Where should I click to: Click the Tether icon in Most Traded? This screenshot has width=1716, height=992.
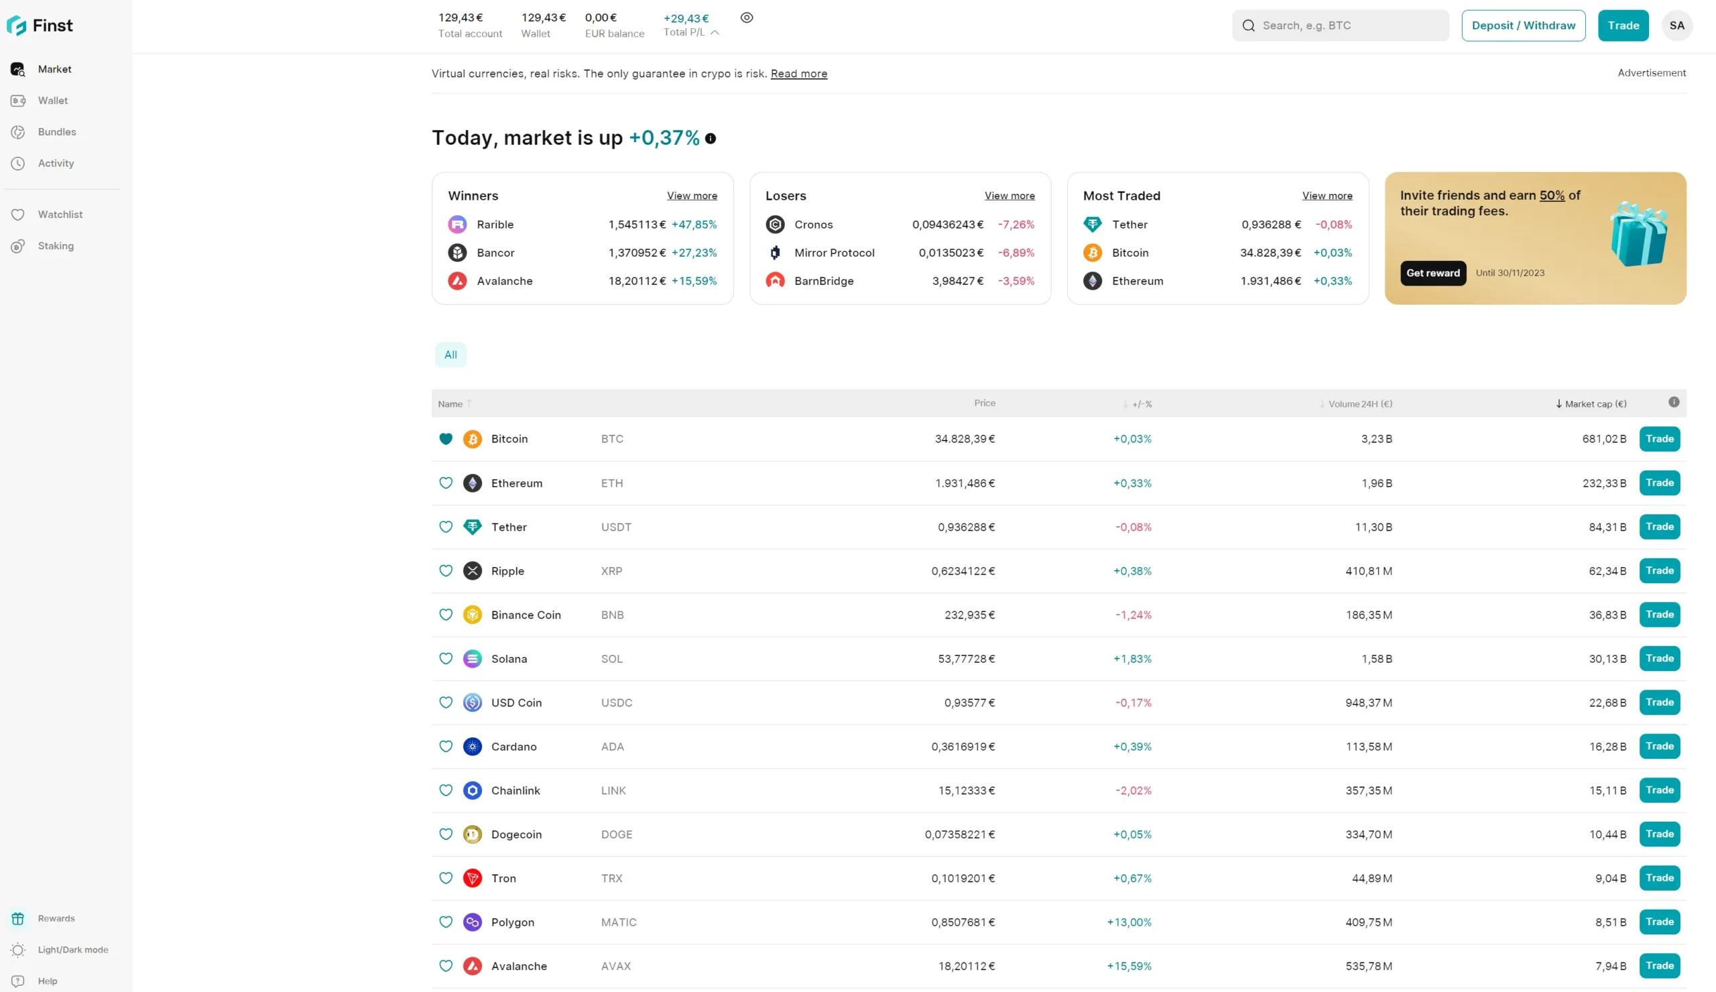pyautogui.click(x=1092, y=224)
